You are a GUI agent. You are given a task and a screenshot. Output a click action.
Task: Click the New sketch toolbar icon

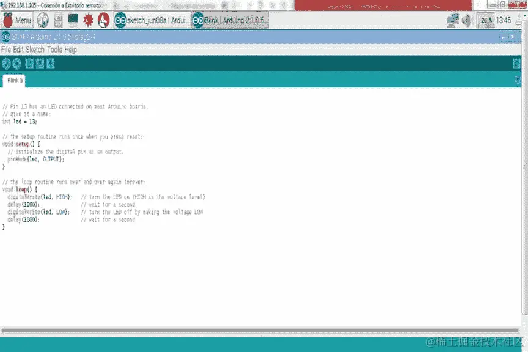29,64
